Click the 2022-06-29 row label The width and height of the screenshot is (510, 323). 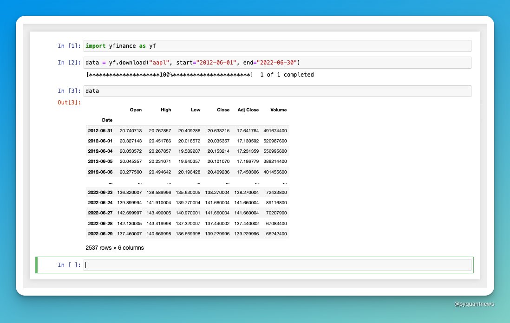click(x=100, y=233)
